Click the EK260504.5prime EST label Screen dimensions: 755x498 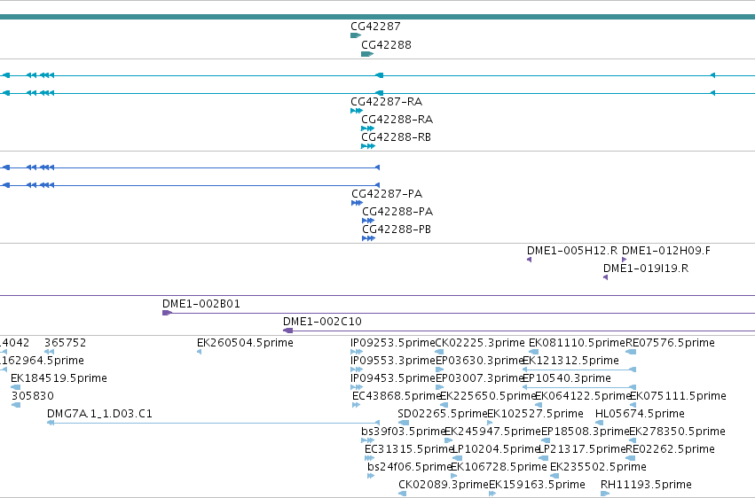[245, 343]
